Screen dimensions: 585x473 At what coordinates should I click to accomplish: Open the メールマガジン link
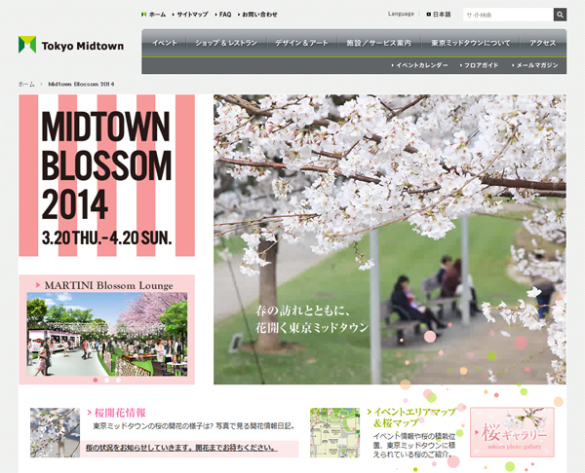[x=535, y=65]
